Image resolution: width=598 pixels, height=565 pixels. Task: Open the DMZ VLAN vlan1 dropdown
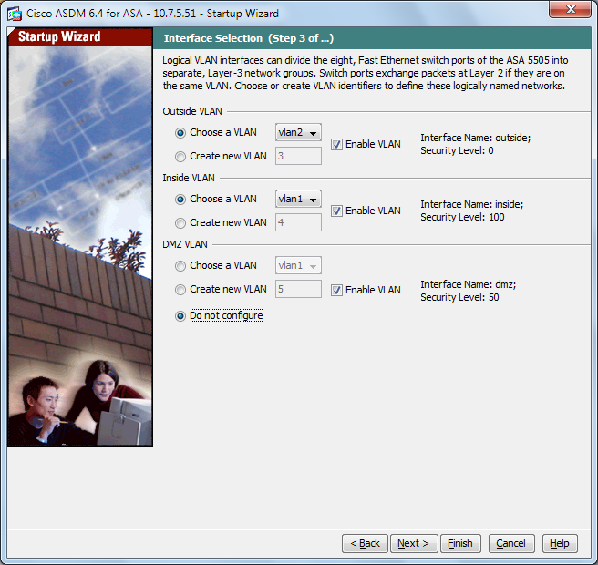(298, 265)
